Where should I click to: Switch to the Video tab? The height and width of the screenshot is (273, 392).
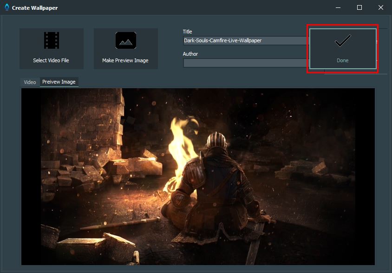pyautogui.click(x=30, y=82)
